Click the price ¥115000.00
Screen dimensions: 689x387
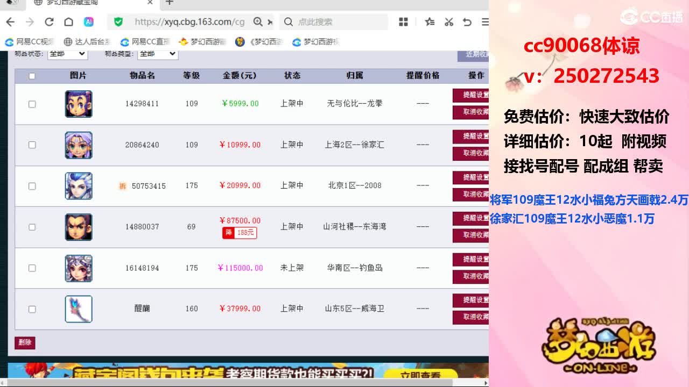[x=240, y=268]
